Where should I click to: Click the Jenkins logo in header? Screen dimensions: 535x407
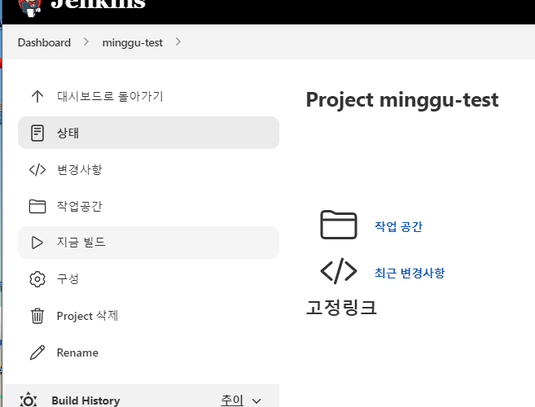tap(30, 7)
